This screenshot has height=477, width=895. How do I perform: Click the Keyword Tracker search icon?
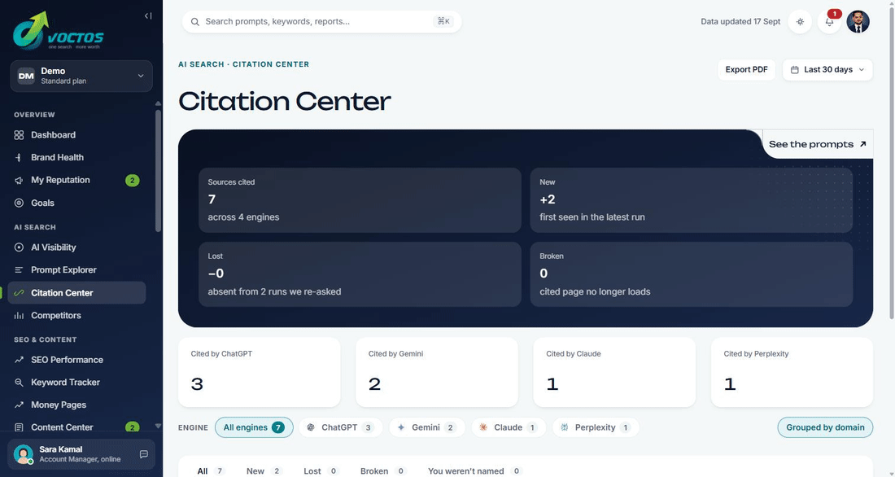(19, 383)
